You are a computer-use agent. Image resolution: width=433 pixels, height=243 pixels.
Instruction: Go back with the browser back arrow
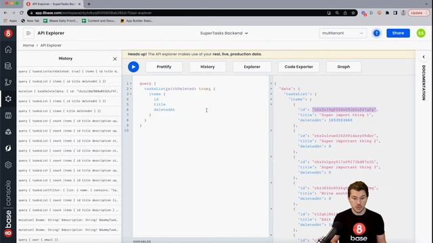tap(5, 13)
